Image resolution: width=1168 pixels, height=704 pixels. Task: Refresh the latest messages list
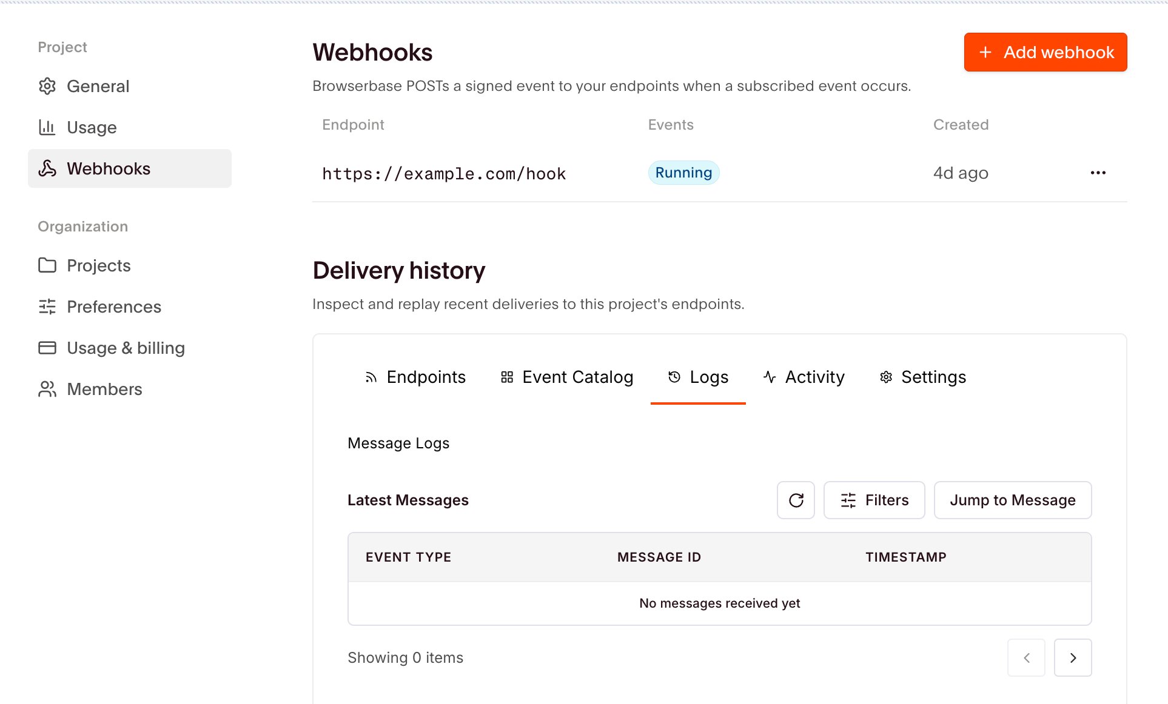796,500
